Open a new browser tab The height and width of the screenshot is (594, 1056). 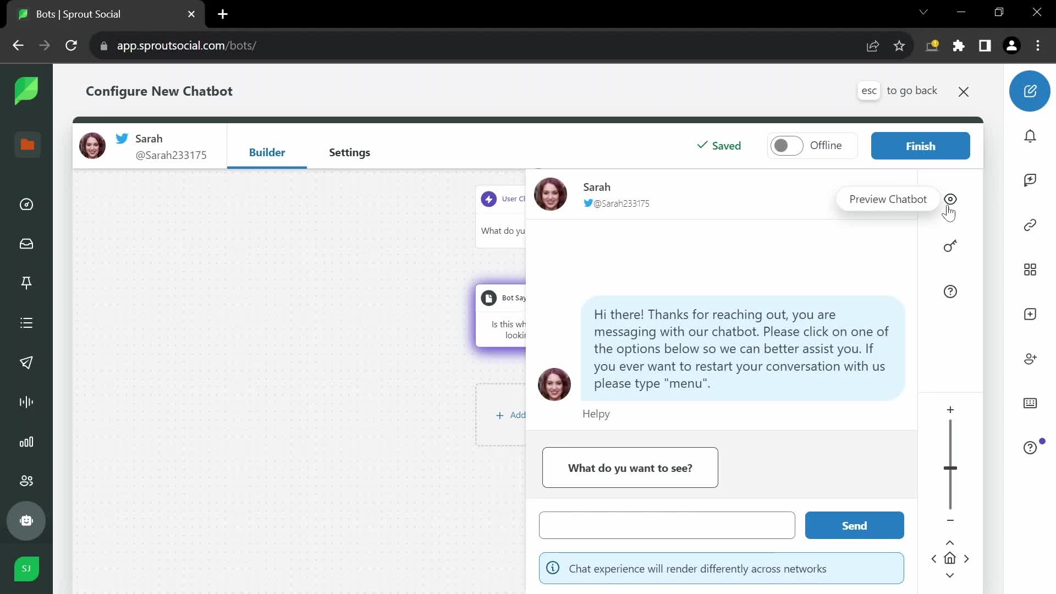pos(223,14)
